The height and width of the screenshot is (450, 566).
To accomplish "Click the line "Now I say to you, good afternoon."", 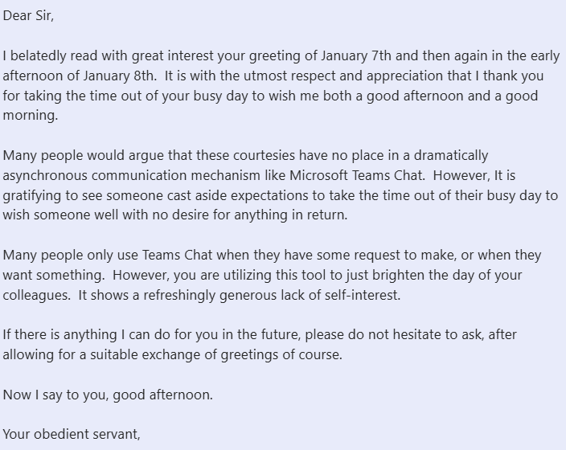I will (x=108, y=395).
